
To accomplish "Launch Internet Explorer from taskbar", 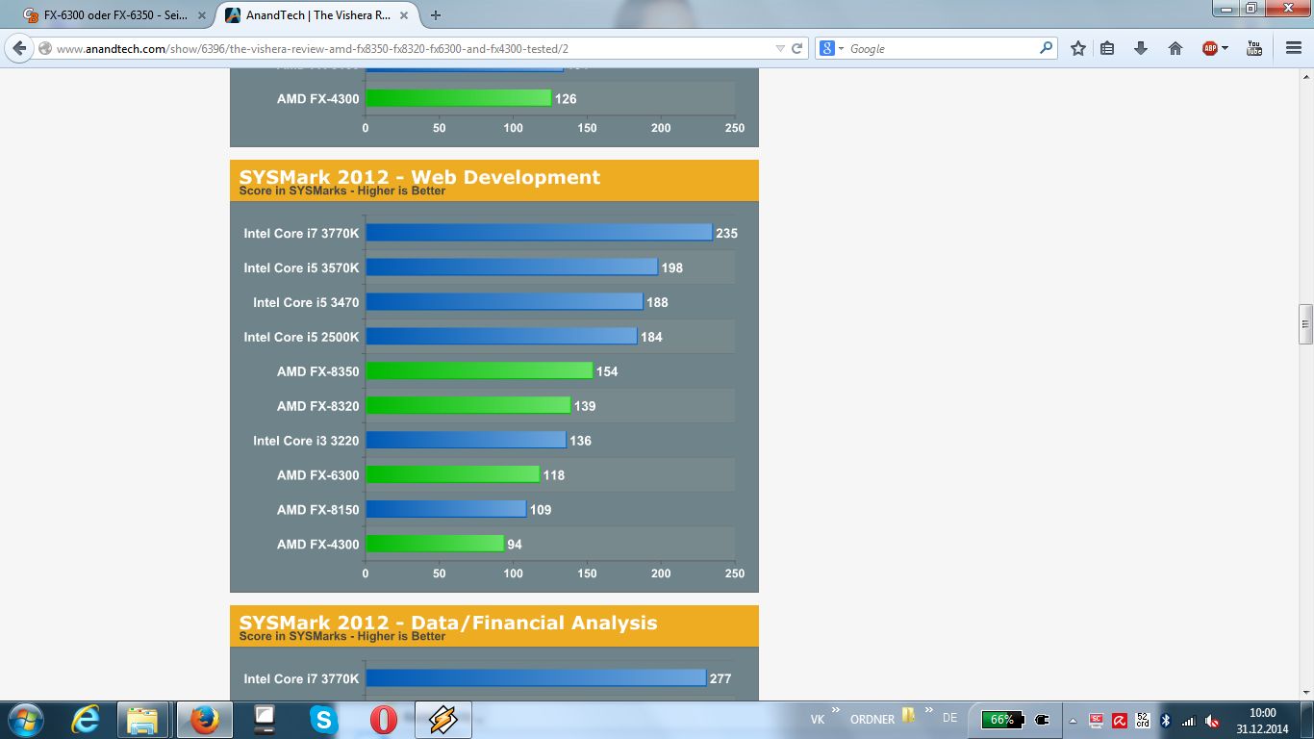I will coord(87,720).
